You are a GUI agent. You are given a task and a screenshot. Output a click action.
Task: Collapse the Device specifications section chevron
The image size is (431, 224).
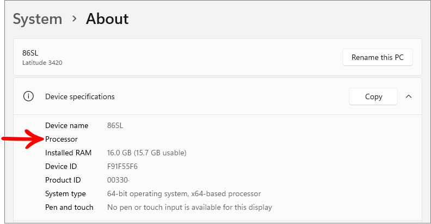tap(409, 96)
